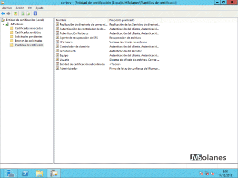Select the JMSolanes CA node
This screenshot has width=238, height=178.
point(17,24)
